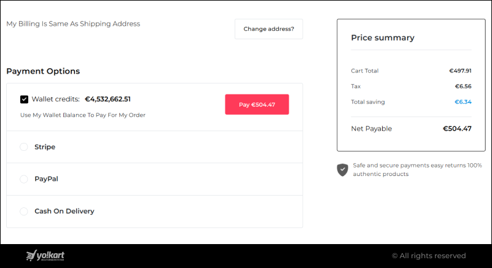Click the Price summary heading
492x268 pixels.
click(382, 38)
